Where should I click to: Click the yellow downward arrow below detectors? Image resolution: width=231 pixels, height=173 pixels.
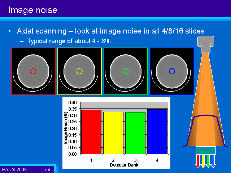pos(203,161)
